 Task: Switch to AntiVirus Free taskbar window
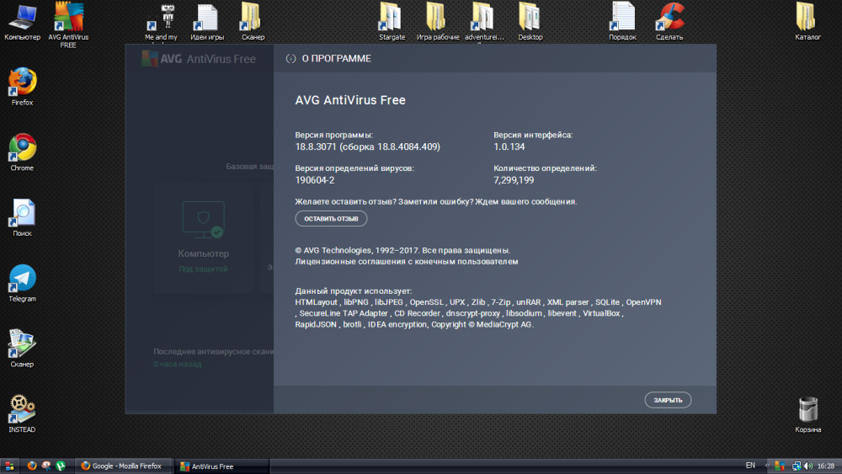point(221,466)
